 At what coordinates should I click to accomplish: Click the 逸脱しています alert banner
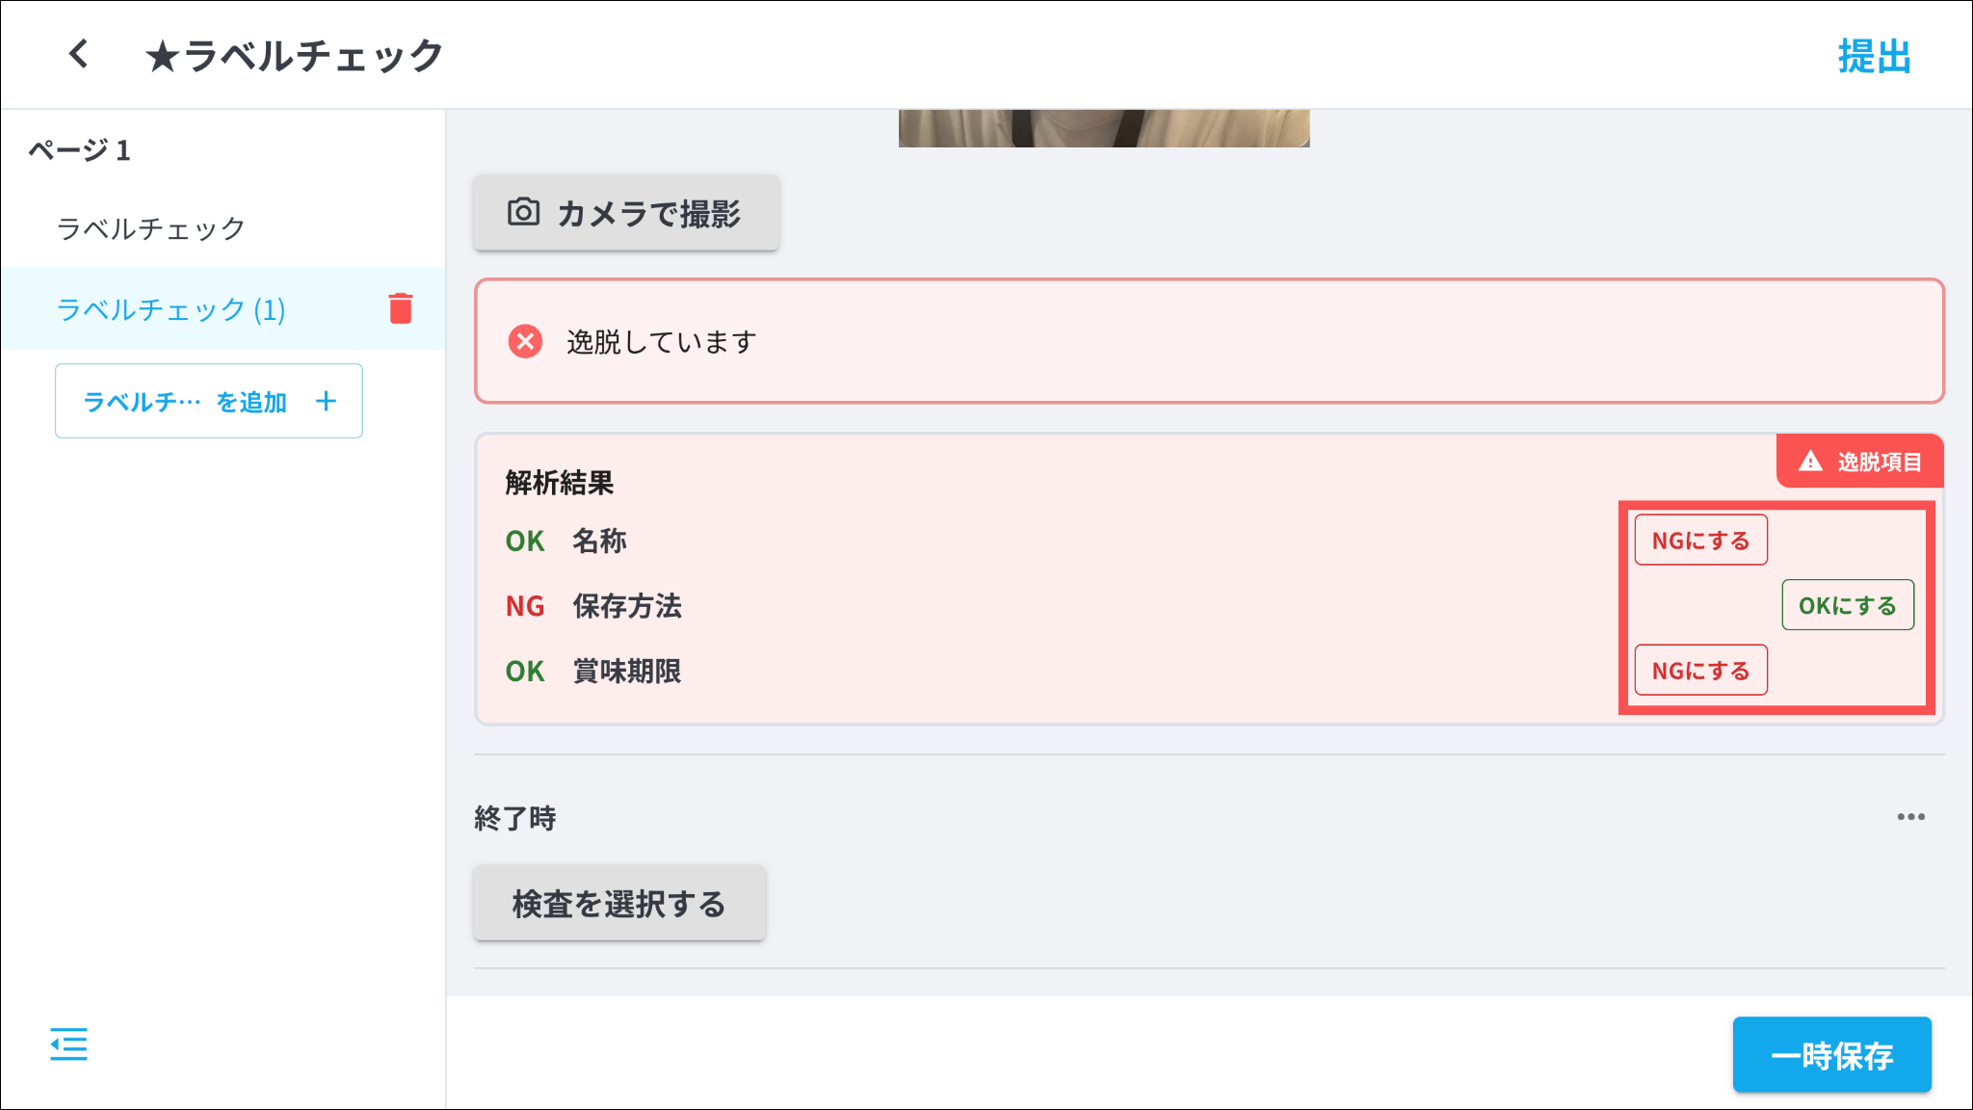[1208, 341]
